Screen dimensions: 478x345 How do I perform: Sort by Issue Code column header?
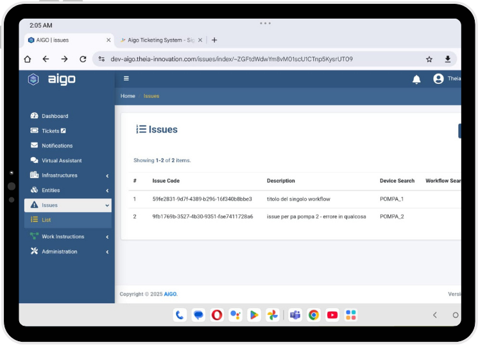click(166, 181)
